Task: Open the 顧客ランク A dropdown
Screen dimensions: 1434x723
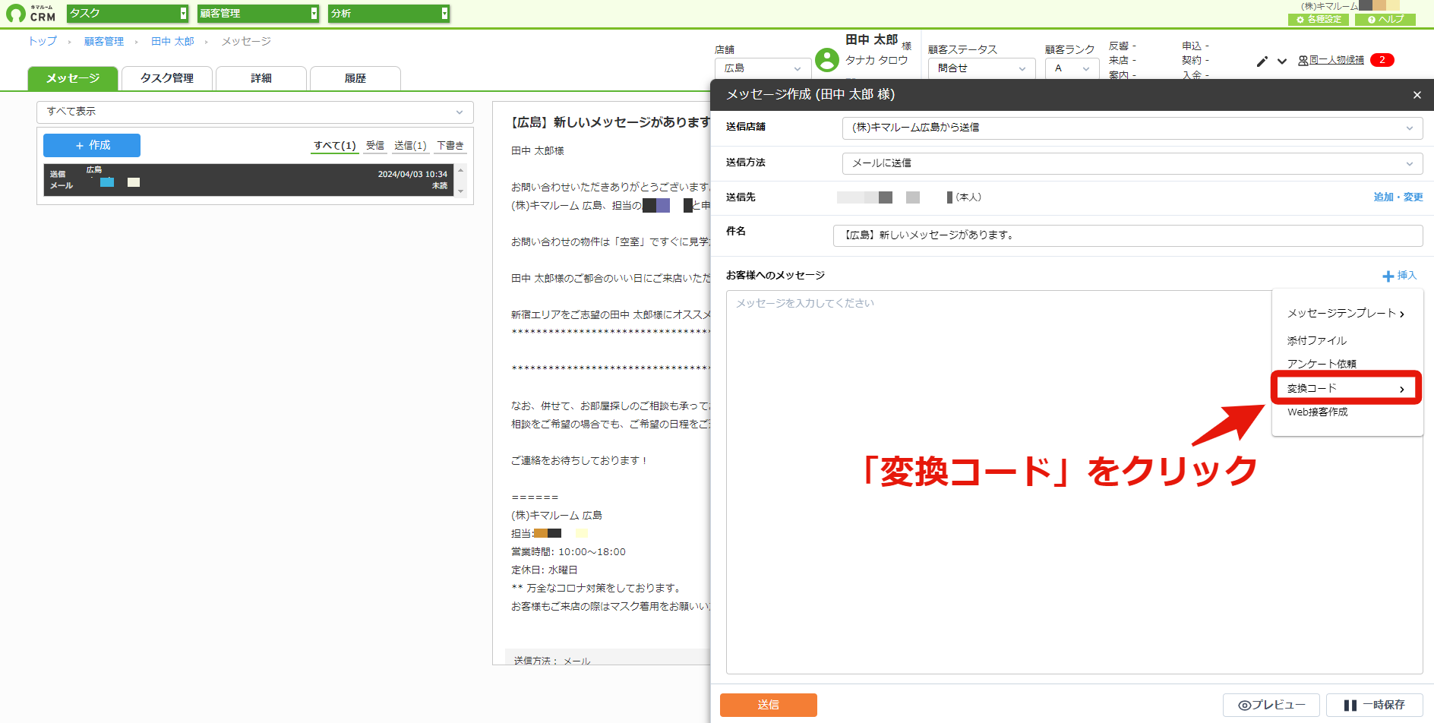Action: pyautogui.click(x=1072, y=68)
